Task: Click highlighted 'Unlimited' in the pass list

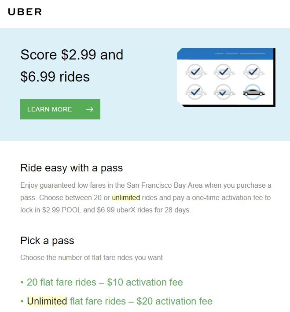Action: 47,301
